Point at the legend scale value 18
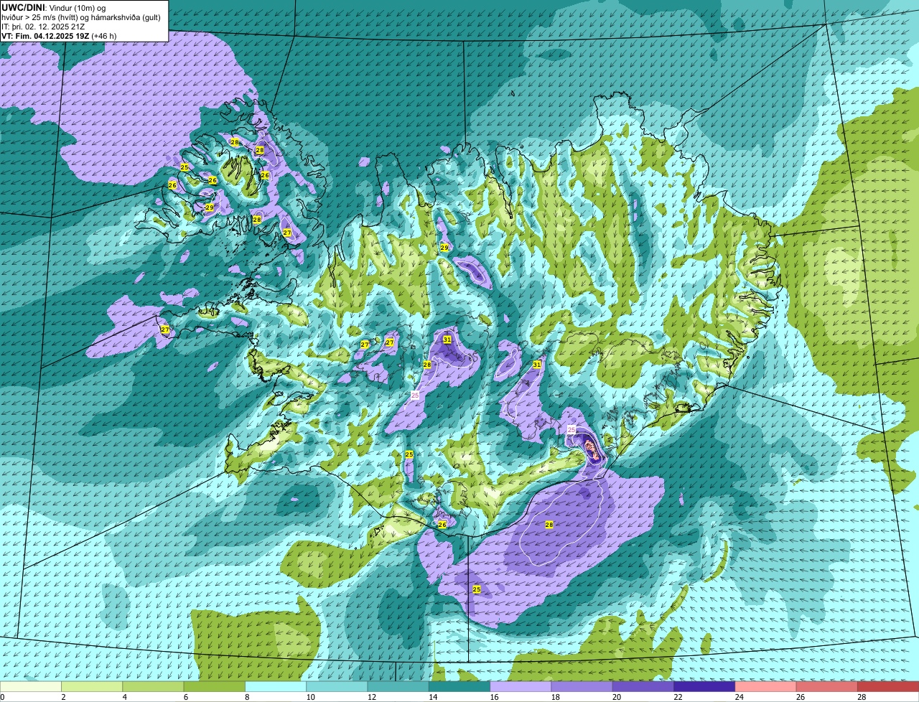 555,697
